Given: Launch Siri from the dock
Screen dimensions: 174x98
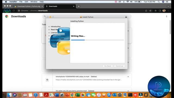Looking at the screenshot, I should coord(15,95).
